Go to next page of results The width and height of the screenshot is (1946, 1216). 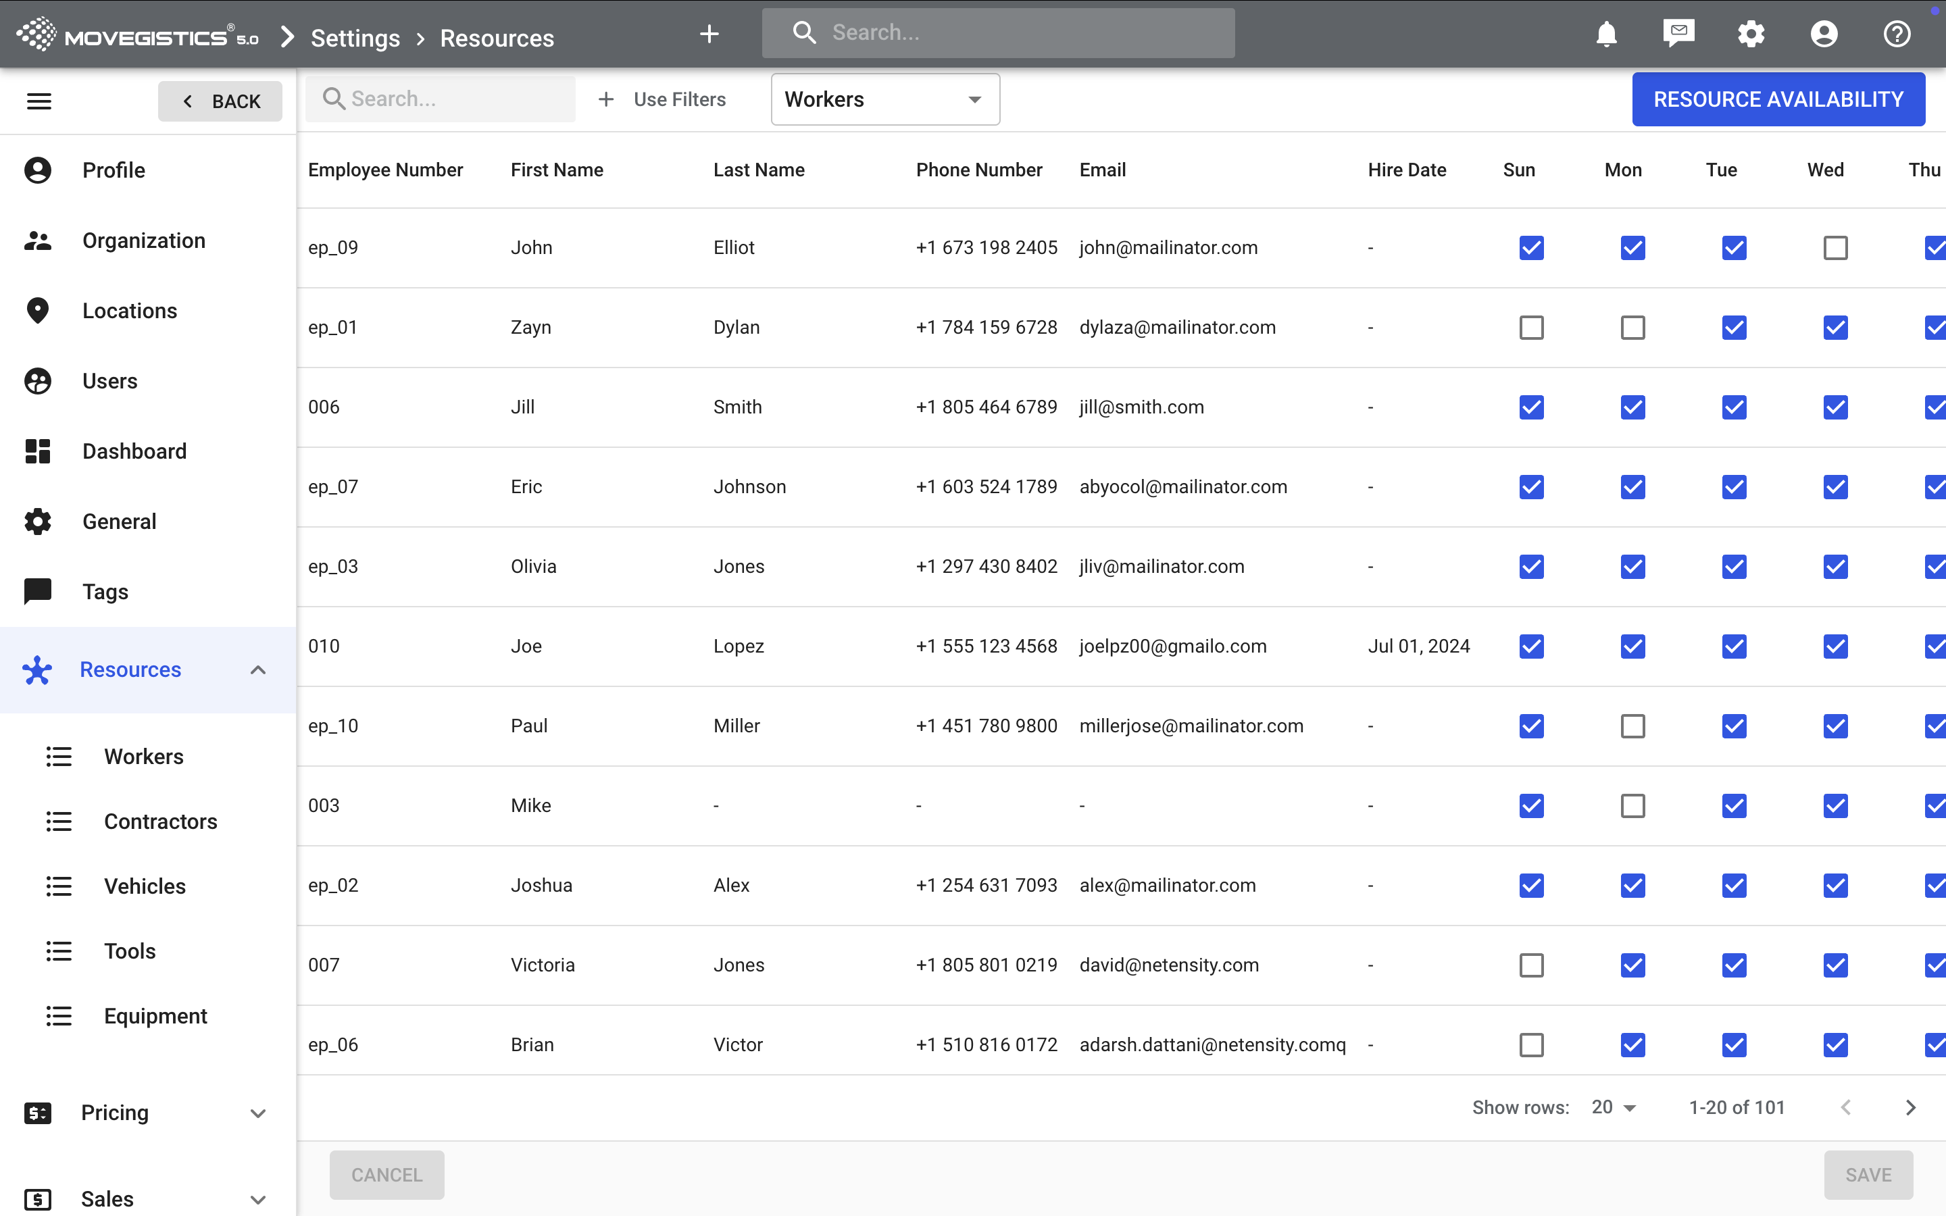pos(1911,1107)
